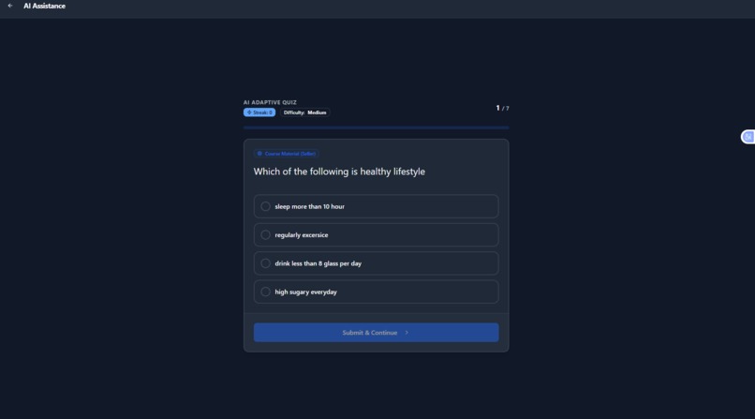Go back using the arrow icon
Image resolution: width=755 pixels, height=419 pixels.
click(10, 6)
